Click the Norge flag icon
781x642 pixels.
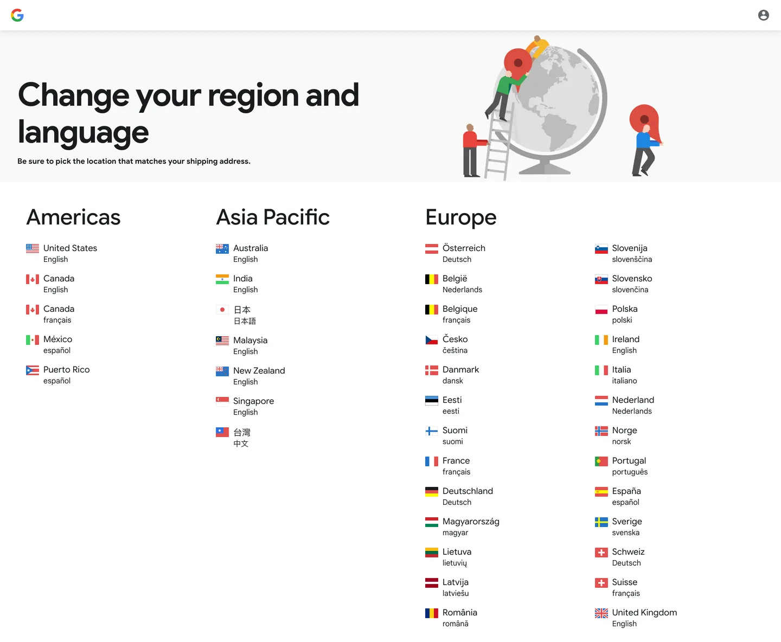601,431
